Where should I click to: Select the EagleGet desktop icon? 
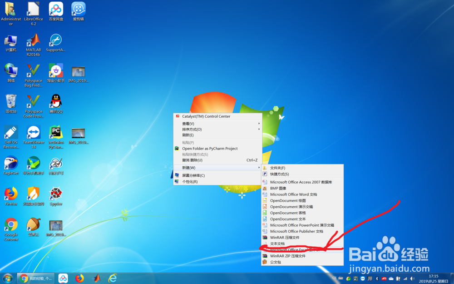(x=11, y=165)
